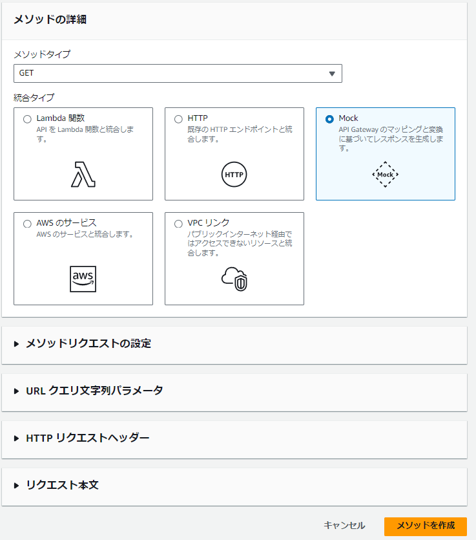Click the HTTP circle icon

pos(234,174)
